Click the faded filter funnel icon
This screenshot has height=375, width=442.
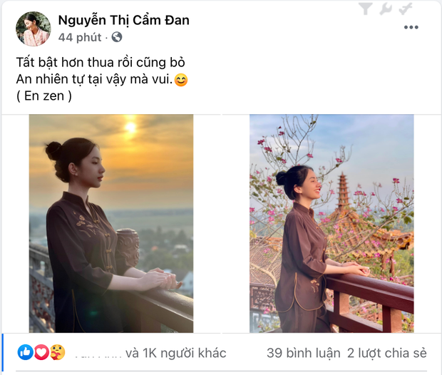pyautogui.click(x=366, y=9)
